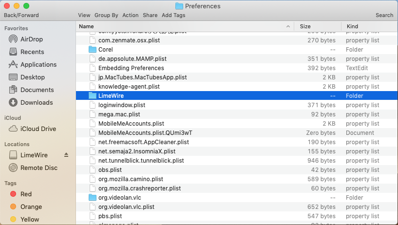Open the Downloads sidebar icon
Viewport: 398px width, 225px height.
click(13, 102)
